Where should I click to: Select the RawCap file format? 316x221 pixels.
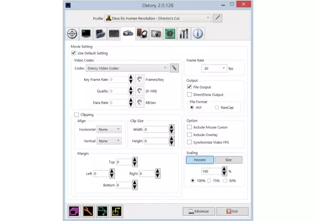[x=217, y=107]
